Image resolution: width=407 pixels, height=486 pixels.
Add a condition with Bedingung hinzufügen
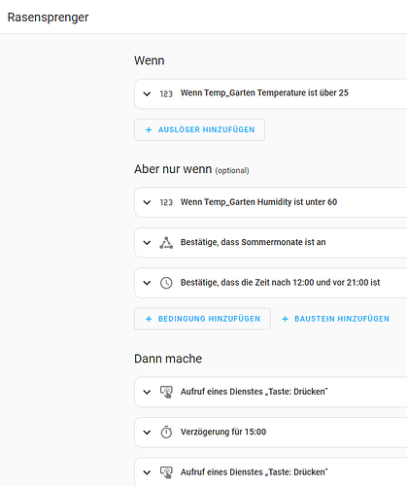202,319
